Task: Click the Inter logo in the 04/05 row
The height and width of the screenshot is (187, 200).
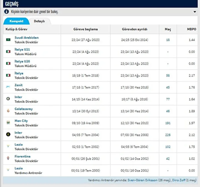Action: pyautogui.click(x=8, y=134)
